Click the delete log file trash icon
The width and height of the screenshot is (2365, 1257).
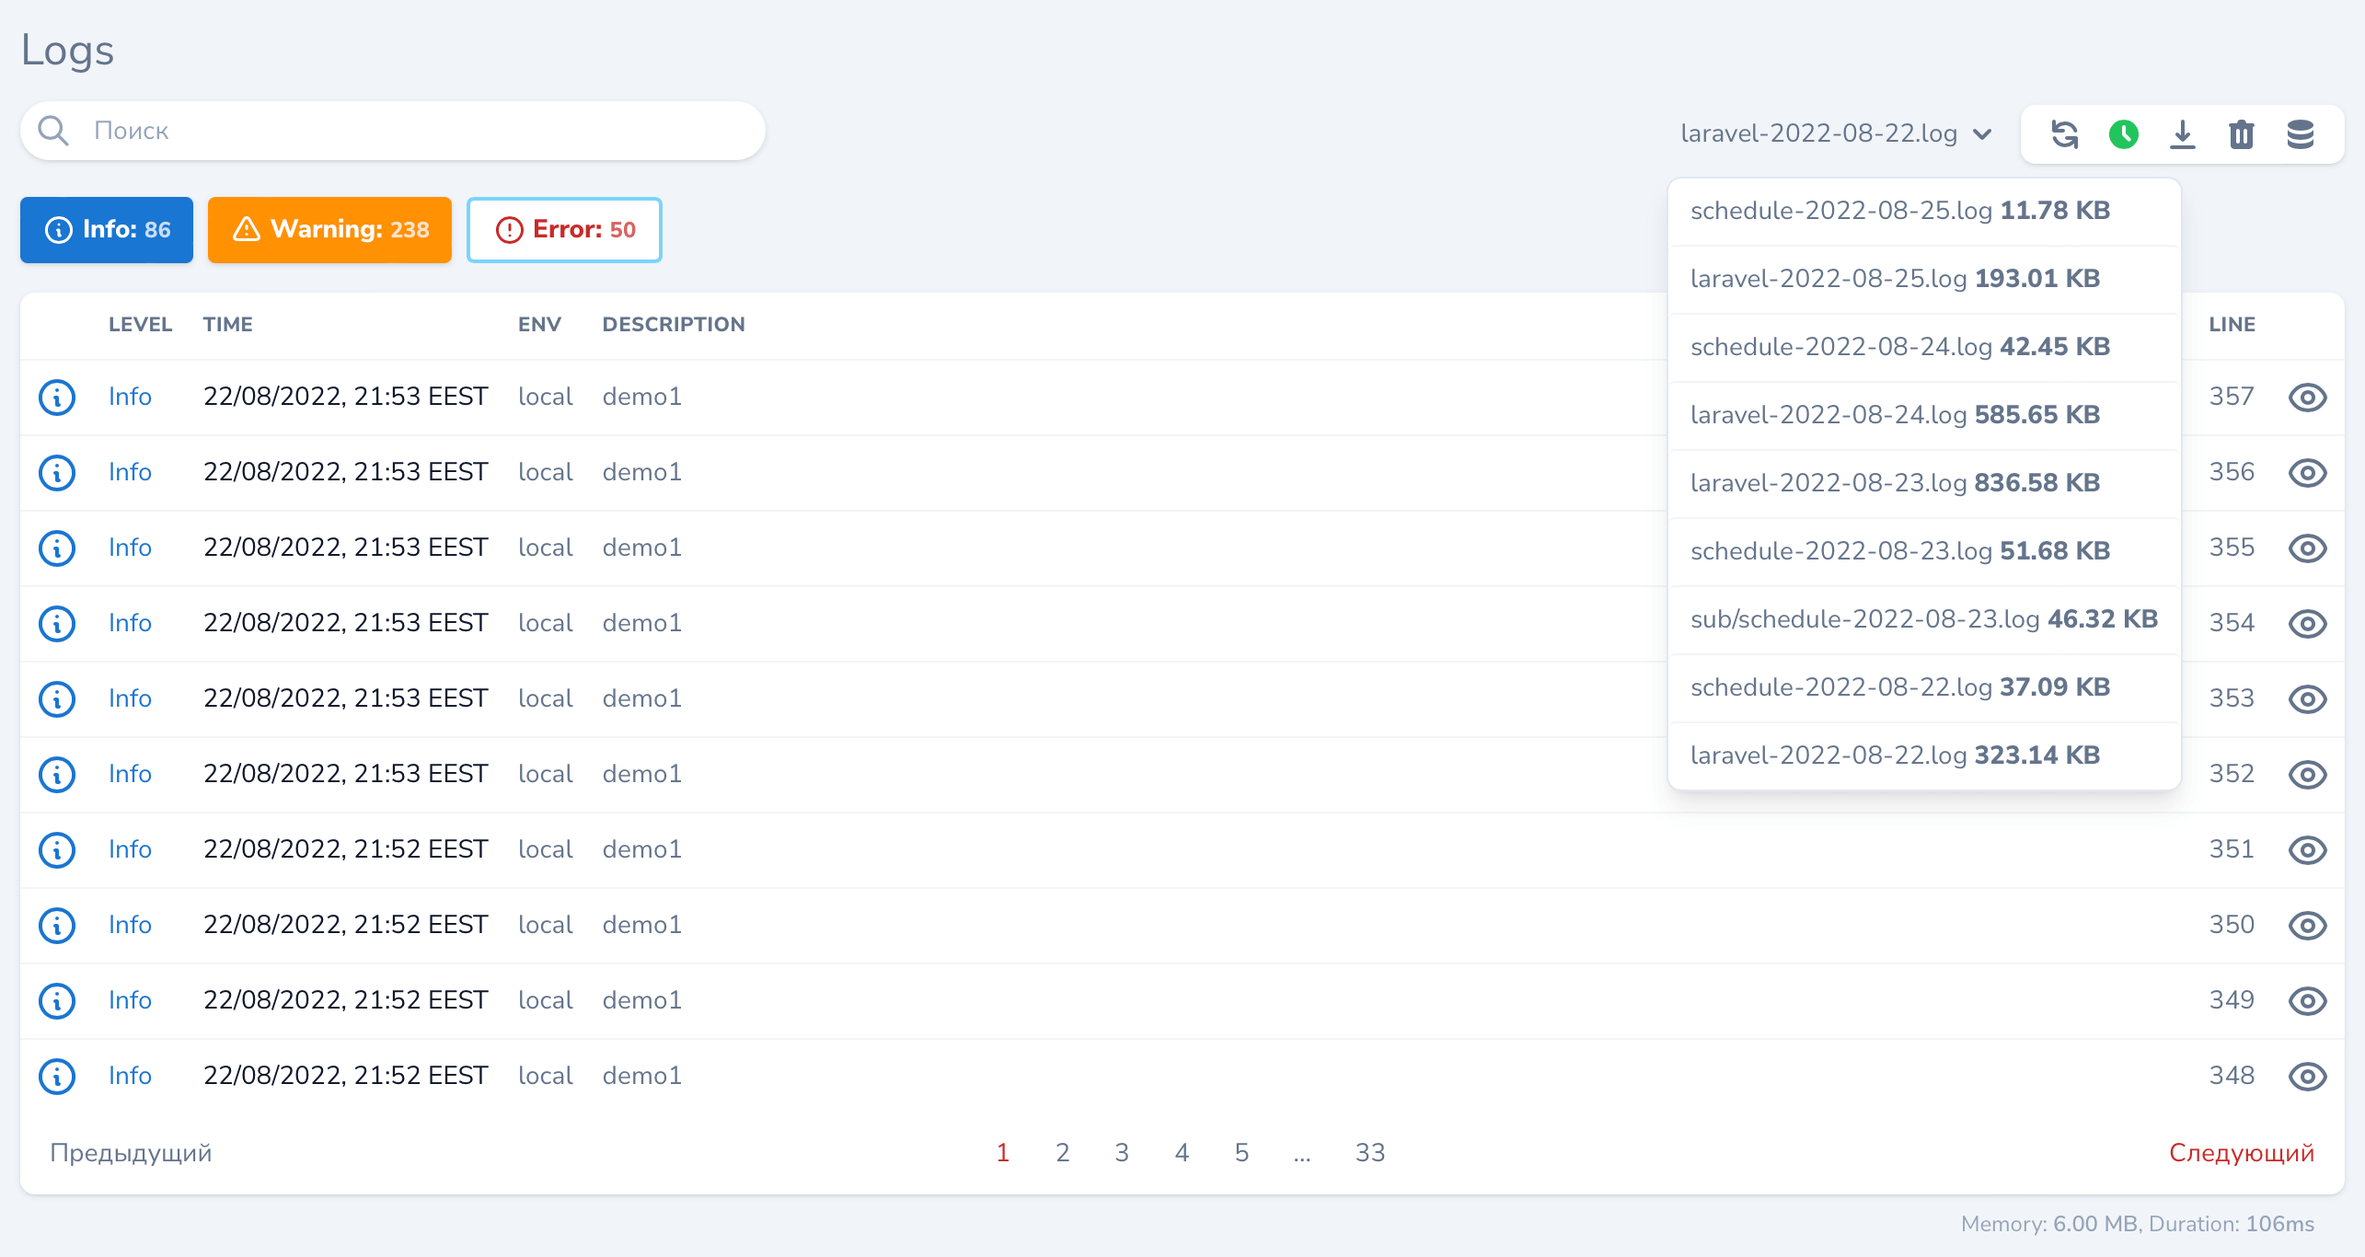(2242, 134)
